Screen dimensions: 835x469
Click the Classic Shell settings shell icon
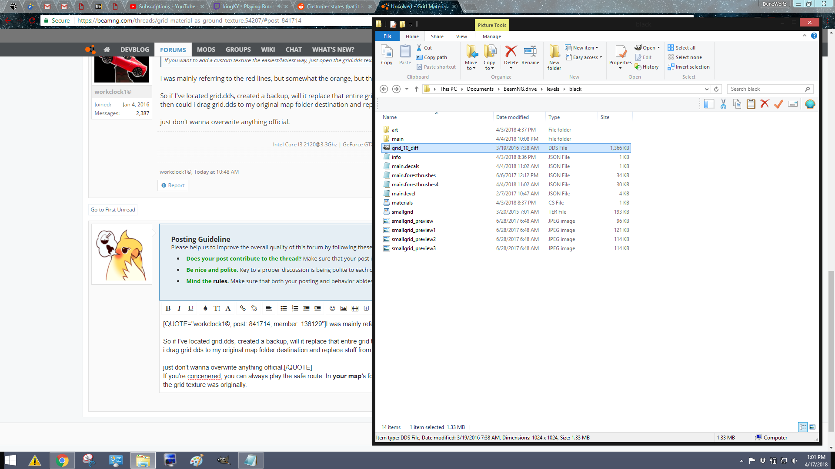point(810,104)
